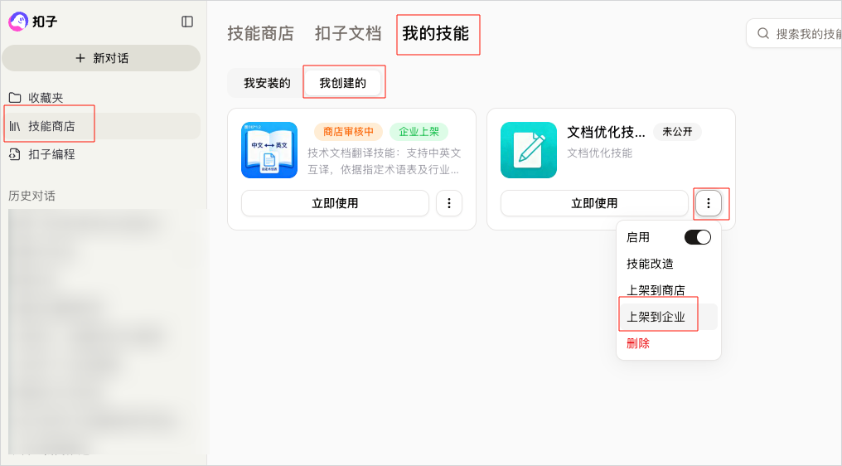Click the 扣子编程 code file icon
Screen dimensions: 842x466
pyautogui.click(x=15, y=154)
